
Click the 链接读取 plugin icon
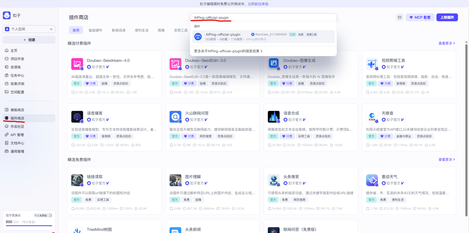pyautogui.click(x=77, y=180)
